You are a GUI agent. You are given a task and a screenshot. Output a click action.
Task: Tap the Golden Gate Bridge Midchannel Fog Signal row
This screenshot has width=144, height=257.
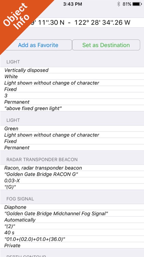coord(72,213)
